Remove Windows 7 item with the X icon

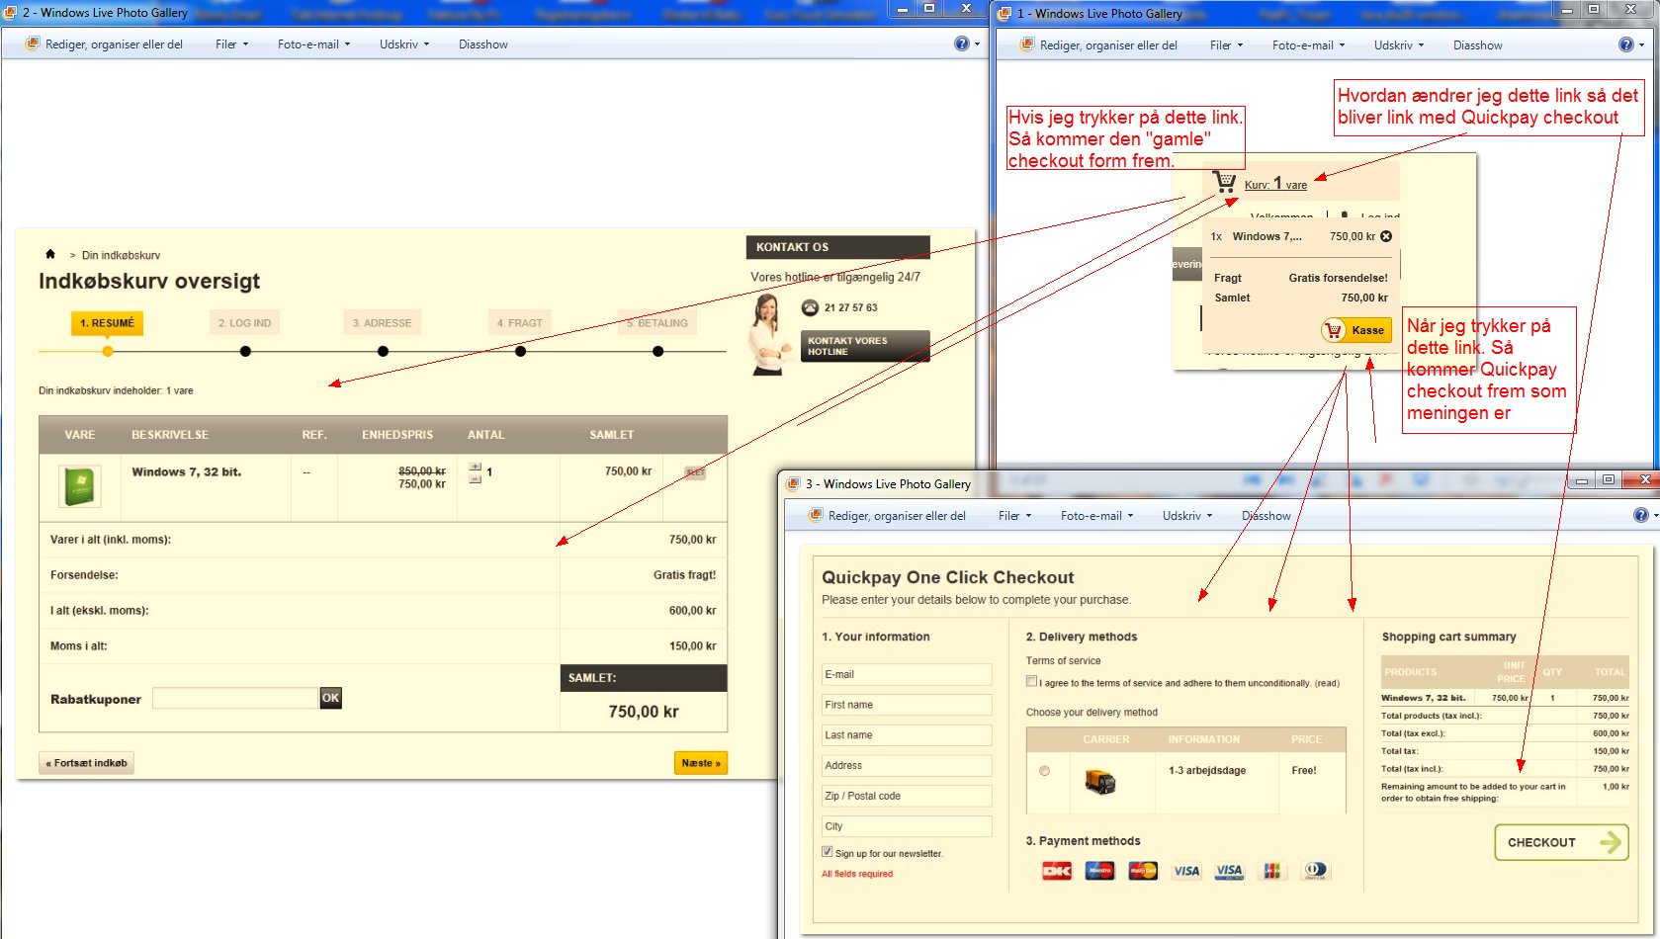tap(1386, 236)
